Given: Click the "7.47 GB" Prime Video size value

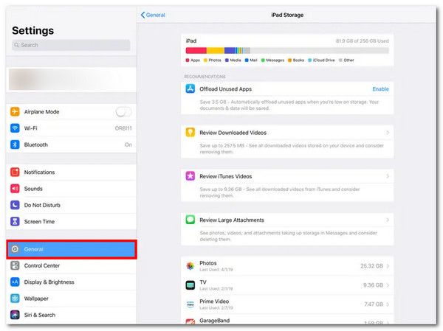Looking at the screenshot, I should [x=374, y=304].
